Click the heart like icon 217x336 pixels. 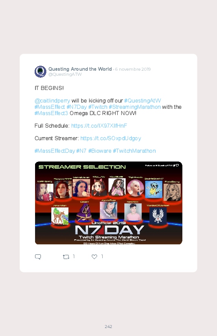[94, 256]
